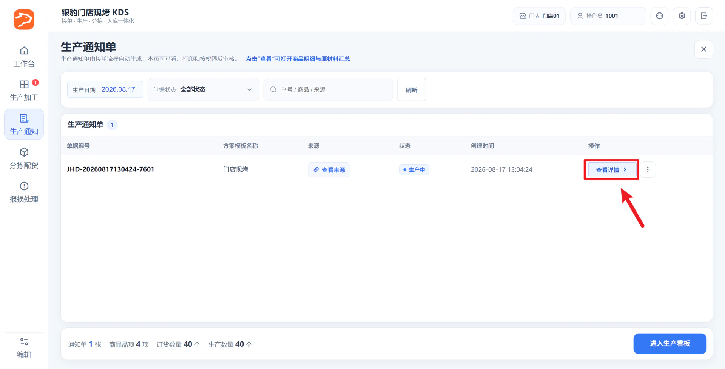Click the sync refresh icon in header

click(x=659, y=16)
